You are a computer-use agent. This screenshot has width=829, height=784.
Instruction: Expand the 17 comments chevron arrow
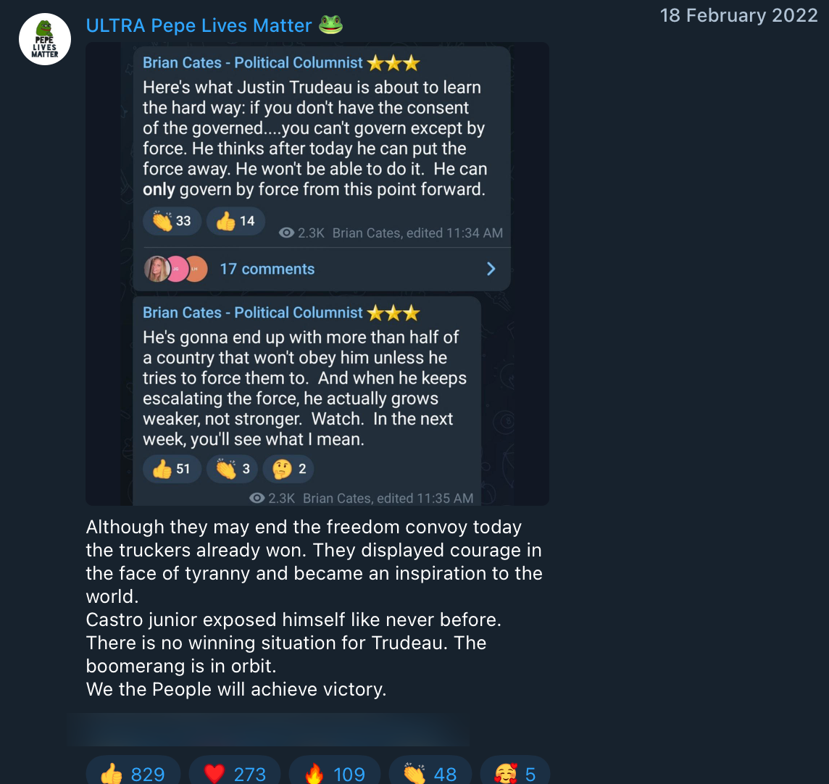[x=491, y=269]
